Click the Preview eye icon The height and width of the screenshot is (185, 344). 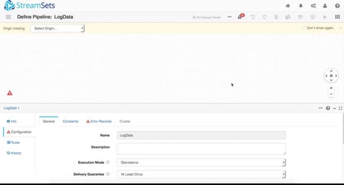[x=300, y=17]
